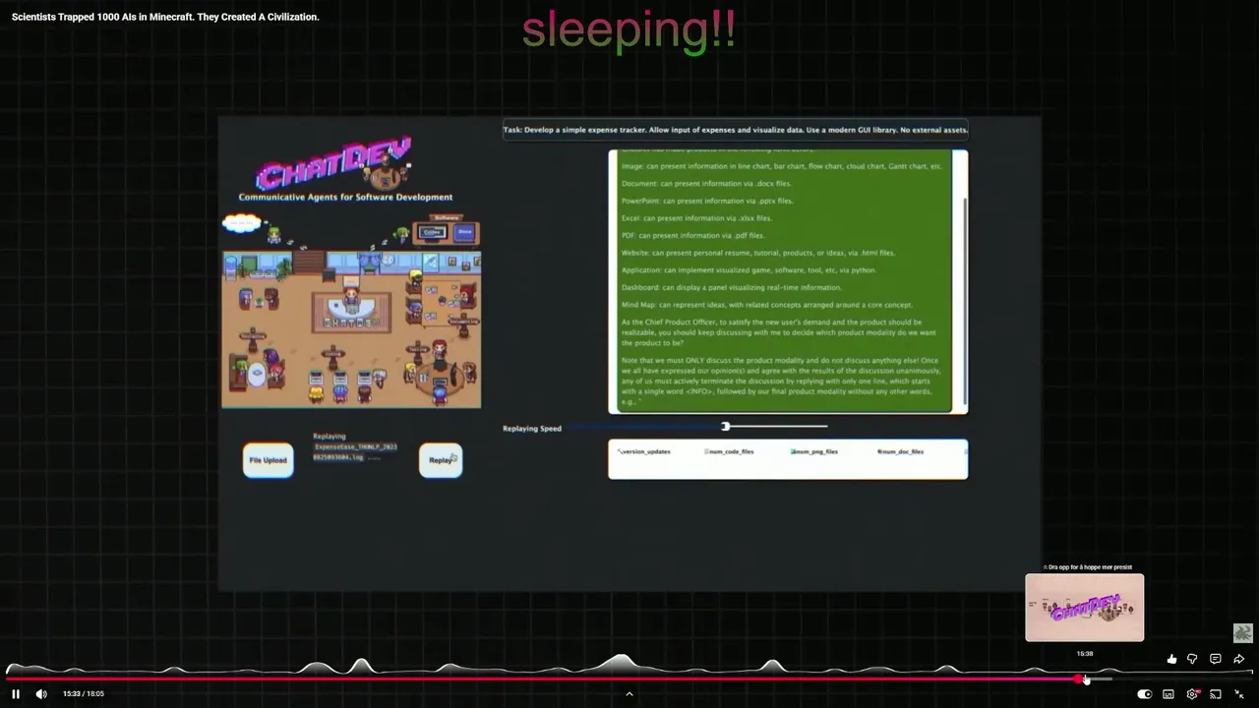The height and width of the screenshot is (708, 1259).
Task: Share the video via arrow icon
Action: (x=1239, y=659)
